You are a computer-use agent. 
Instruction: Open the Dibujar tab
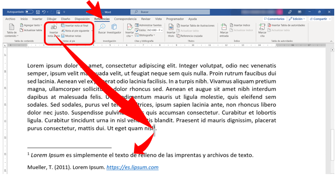pos(52,19)
